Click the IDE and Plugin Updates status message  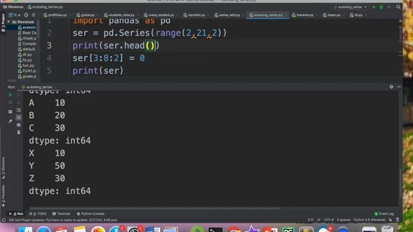pyautogui.click(x=63, y=220)
